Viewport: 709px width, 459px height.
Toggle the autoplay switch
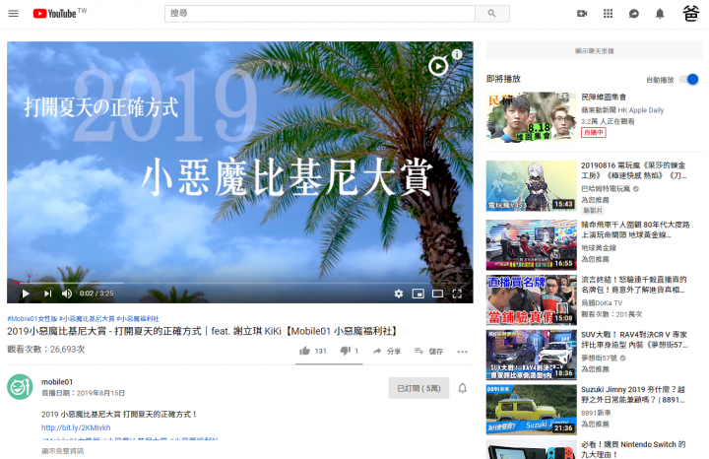pos(688,79)
